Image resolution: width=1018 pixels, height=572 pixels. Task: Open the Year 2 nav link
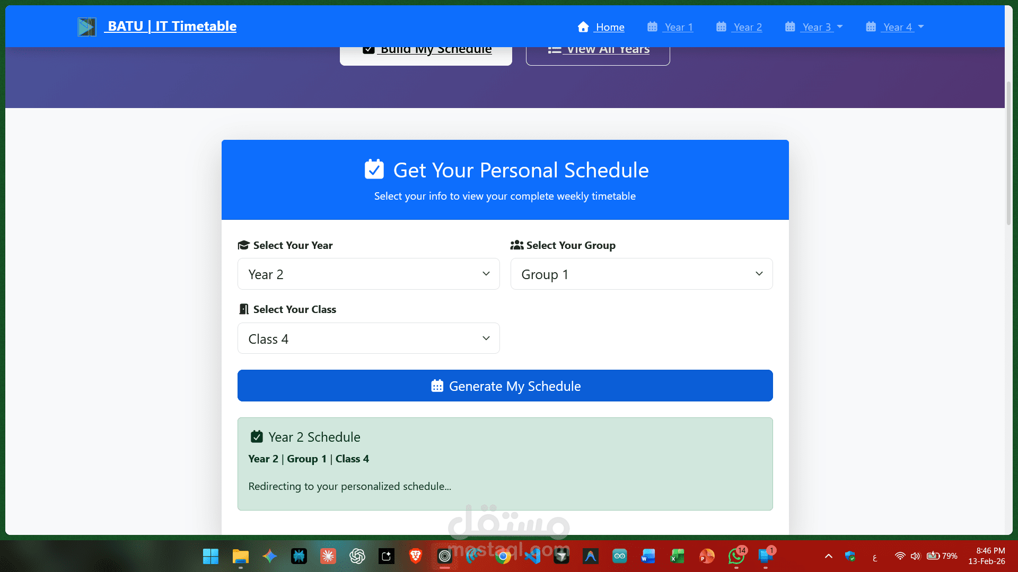tap(739, 27)
